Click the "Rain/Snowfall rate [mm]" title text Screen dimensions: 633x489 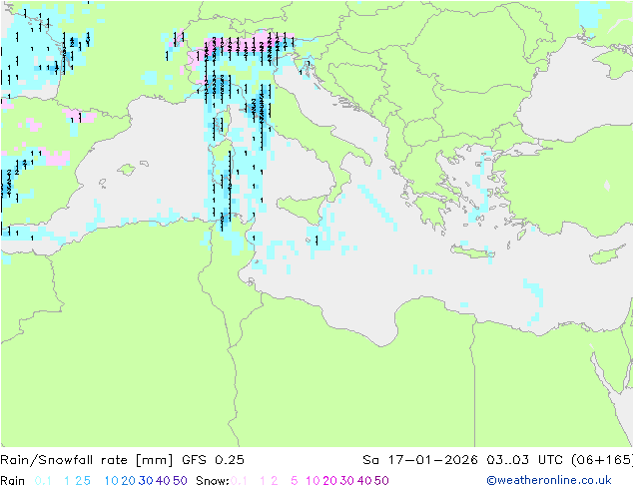pyautogui.click(x=87, y=460)
